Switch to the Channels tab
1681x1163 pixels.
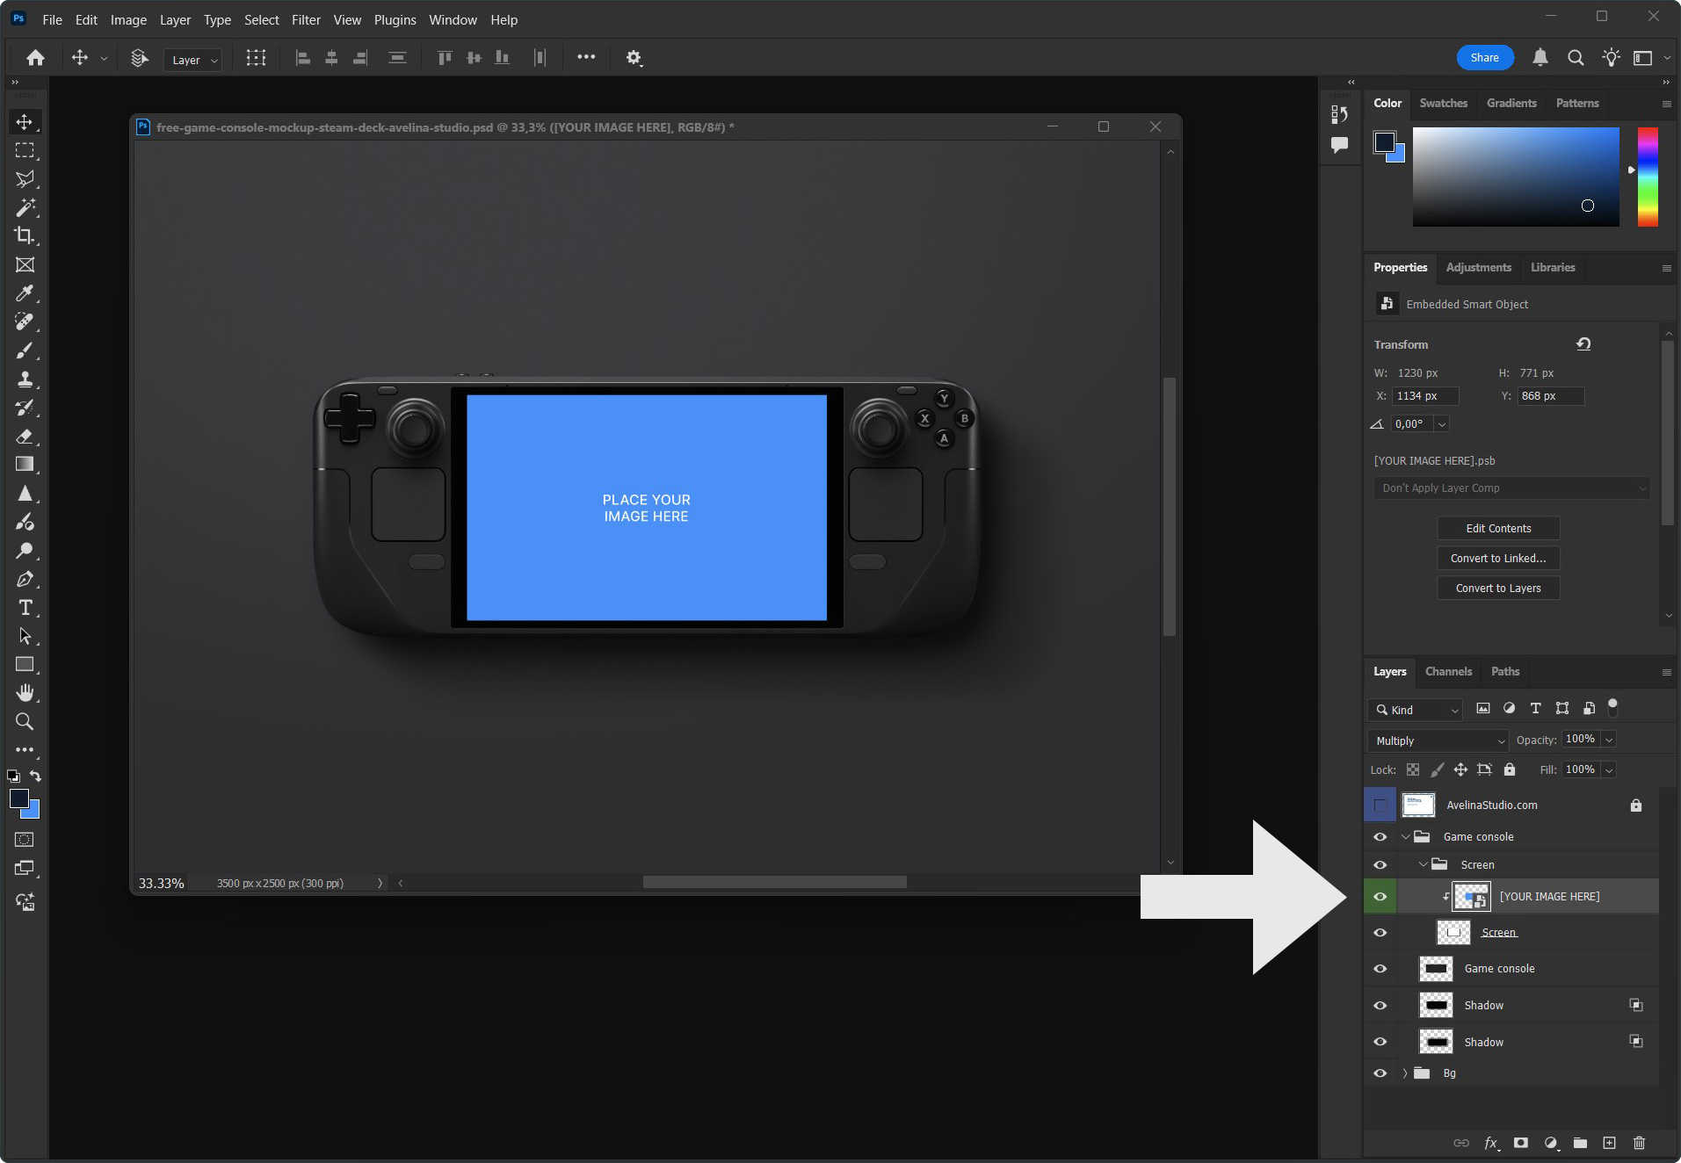coord(1448,672)
